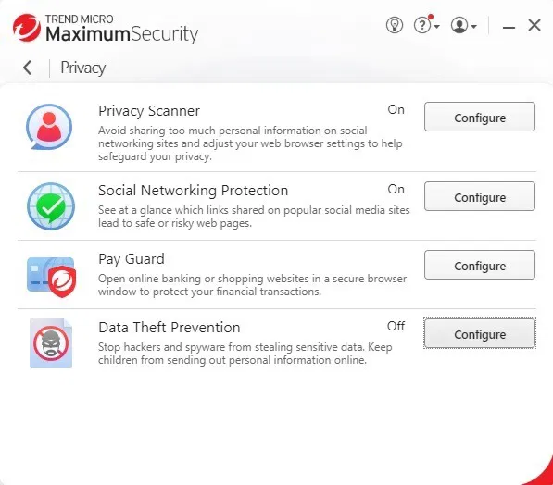Open the help question mark menu
Image resolution: width=553 pixels, height=485 pixels.
[426, 25]
